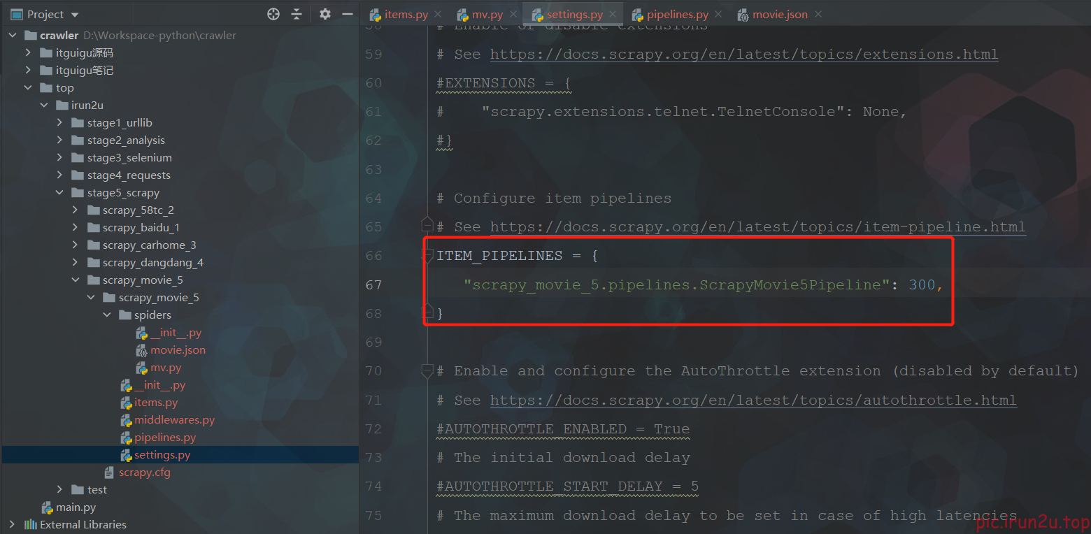
Task: Open the autothrottle.html docs link
Action: pos(753,400)
